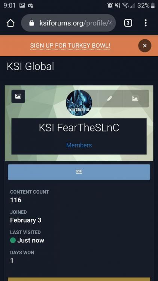Click the pencil edit profile icon
Screen dimensions: 158x281
(x=110, y=98)
